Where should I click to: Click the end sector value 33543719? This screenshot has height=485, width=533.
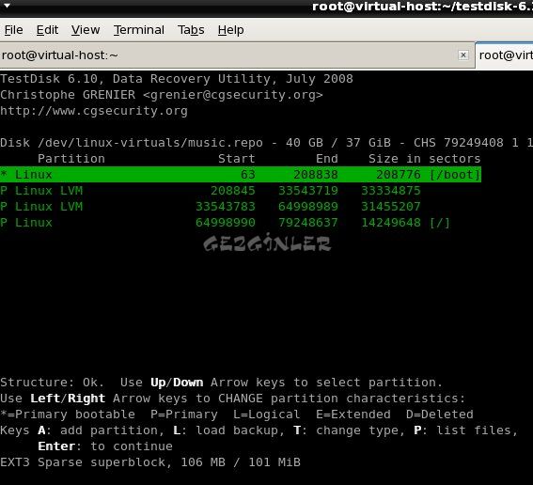click(x=308, y=190)
